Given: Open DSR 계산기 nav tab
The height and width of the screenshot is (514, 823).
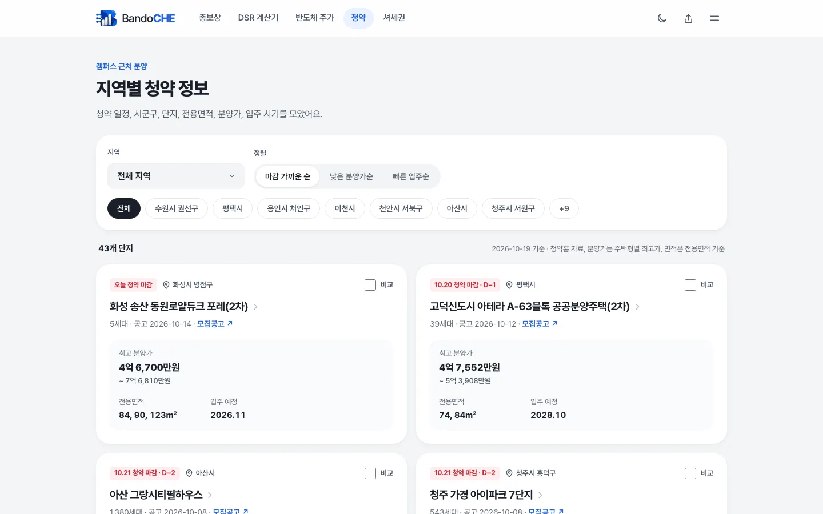Looking at the screenshot, I should point(258,18).
